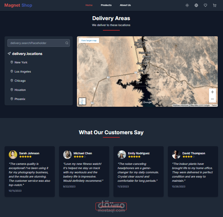The width and height of the screenshot is (223, 217).
Task: Click the pin icon beside Chicago
Action: click(x=12, y=80)
